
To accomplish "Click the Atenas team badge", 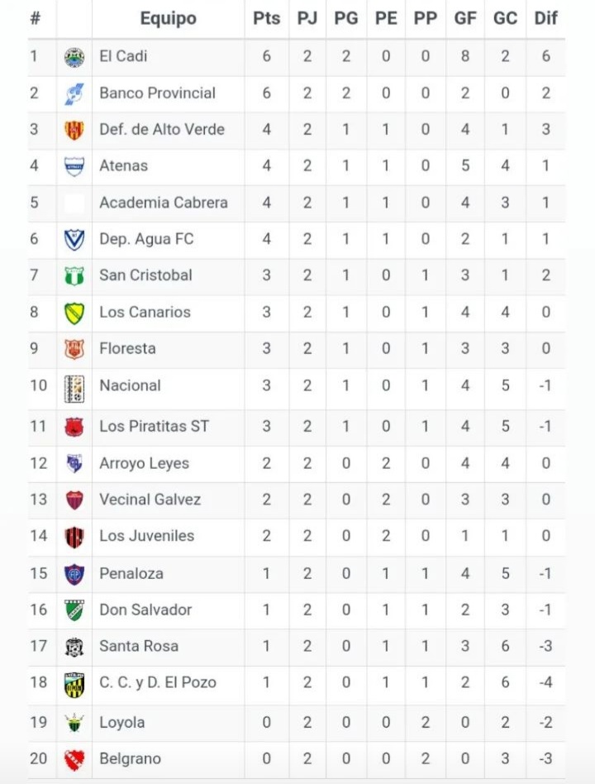I will [74, 166].
